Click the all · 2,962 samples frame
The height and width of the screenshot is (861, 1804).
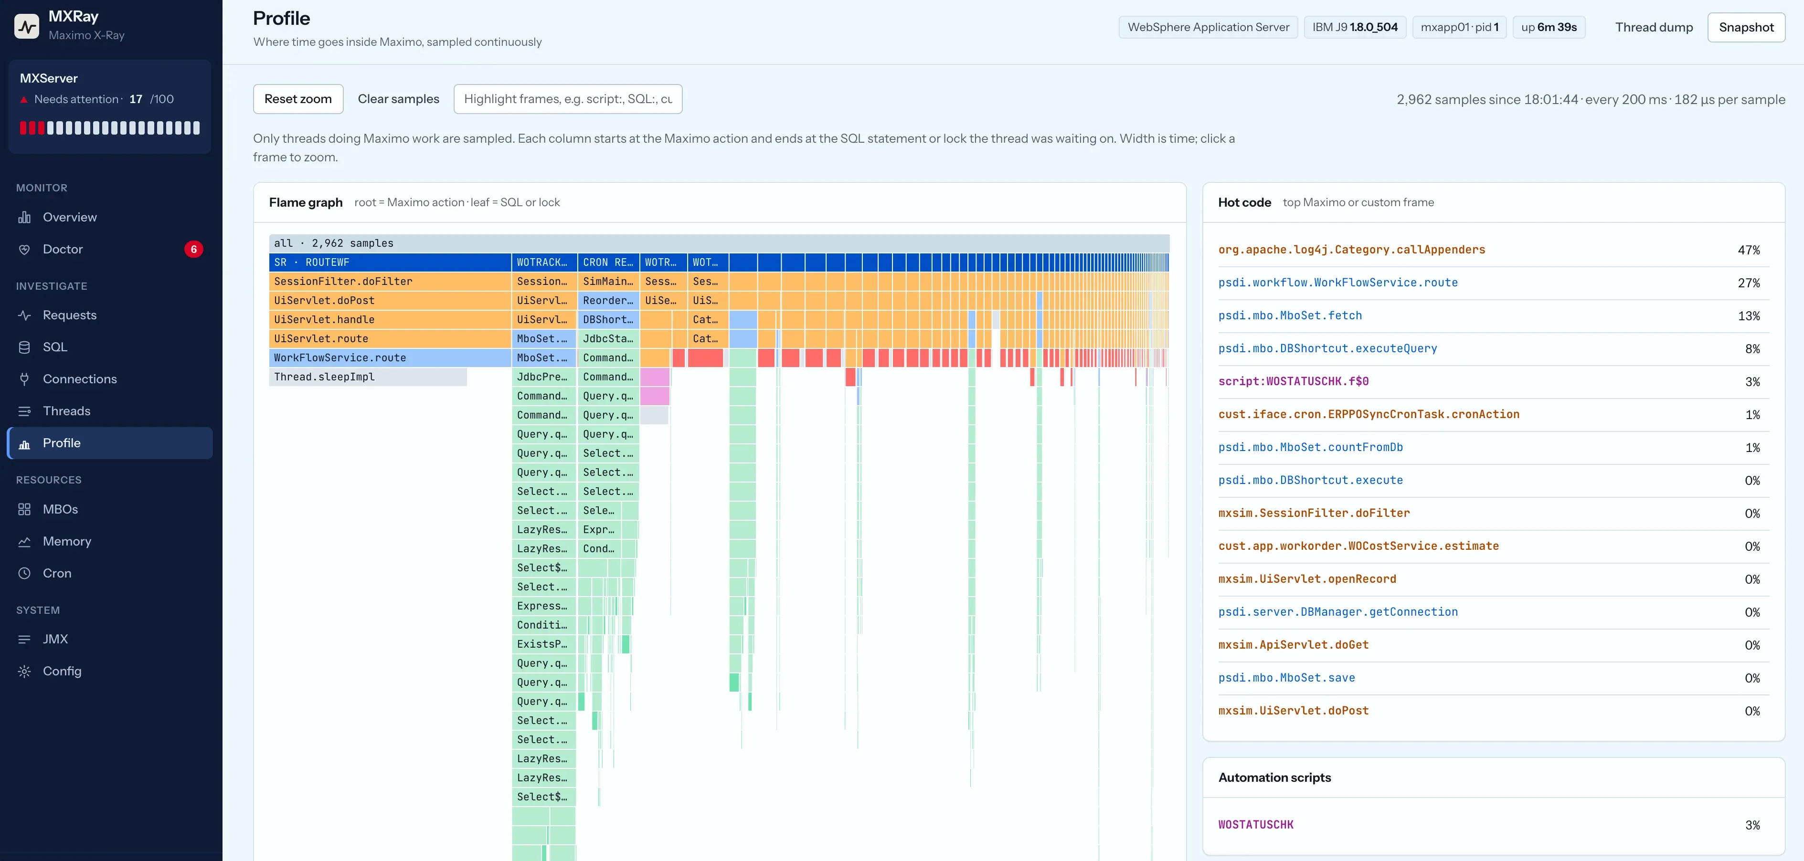tap(719, 243)
